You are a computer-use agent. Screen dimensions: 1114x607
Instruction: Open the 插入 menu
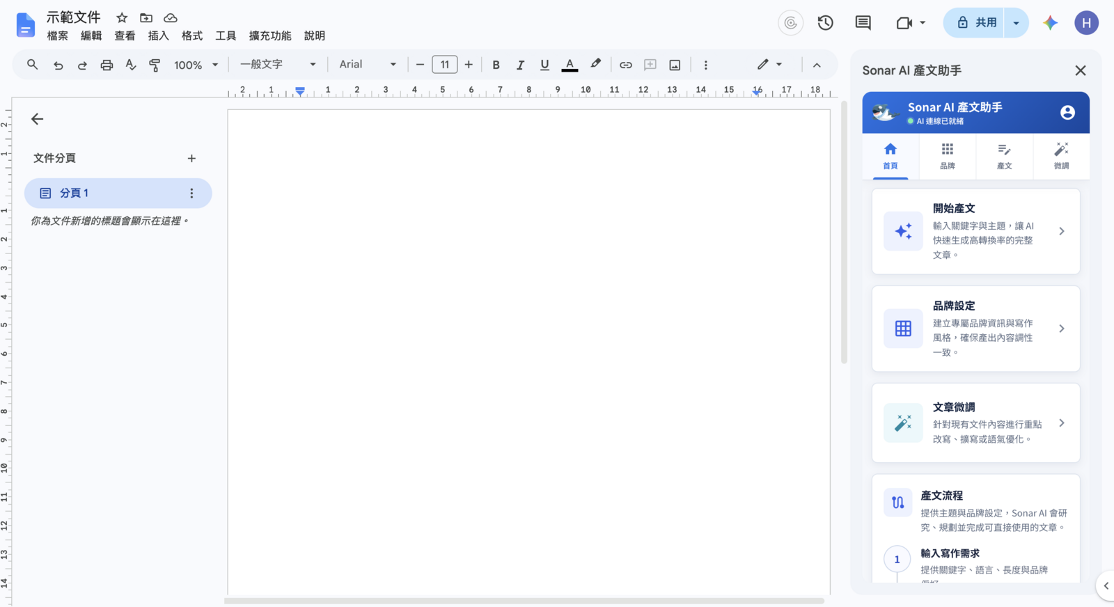pyautogui.click(x=158, y=36)
